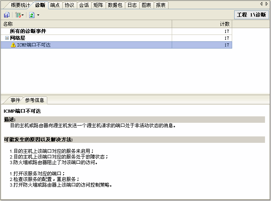Click solution 3 about 访问控制策略
271x201 pixels.
61,185
